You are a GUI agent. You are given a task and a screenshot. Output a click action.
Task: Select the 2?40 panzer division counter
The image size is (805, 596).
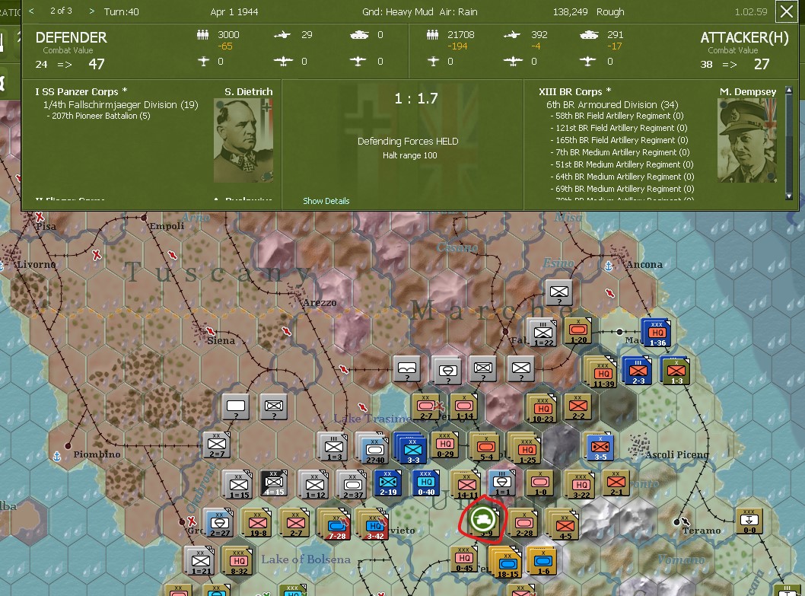click(x=374, y=448)
